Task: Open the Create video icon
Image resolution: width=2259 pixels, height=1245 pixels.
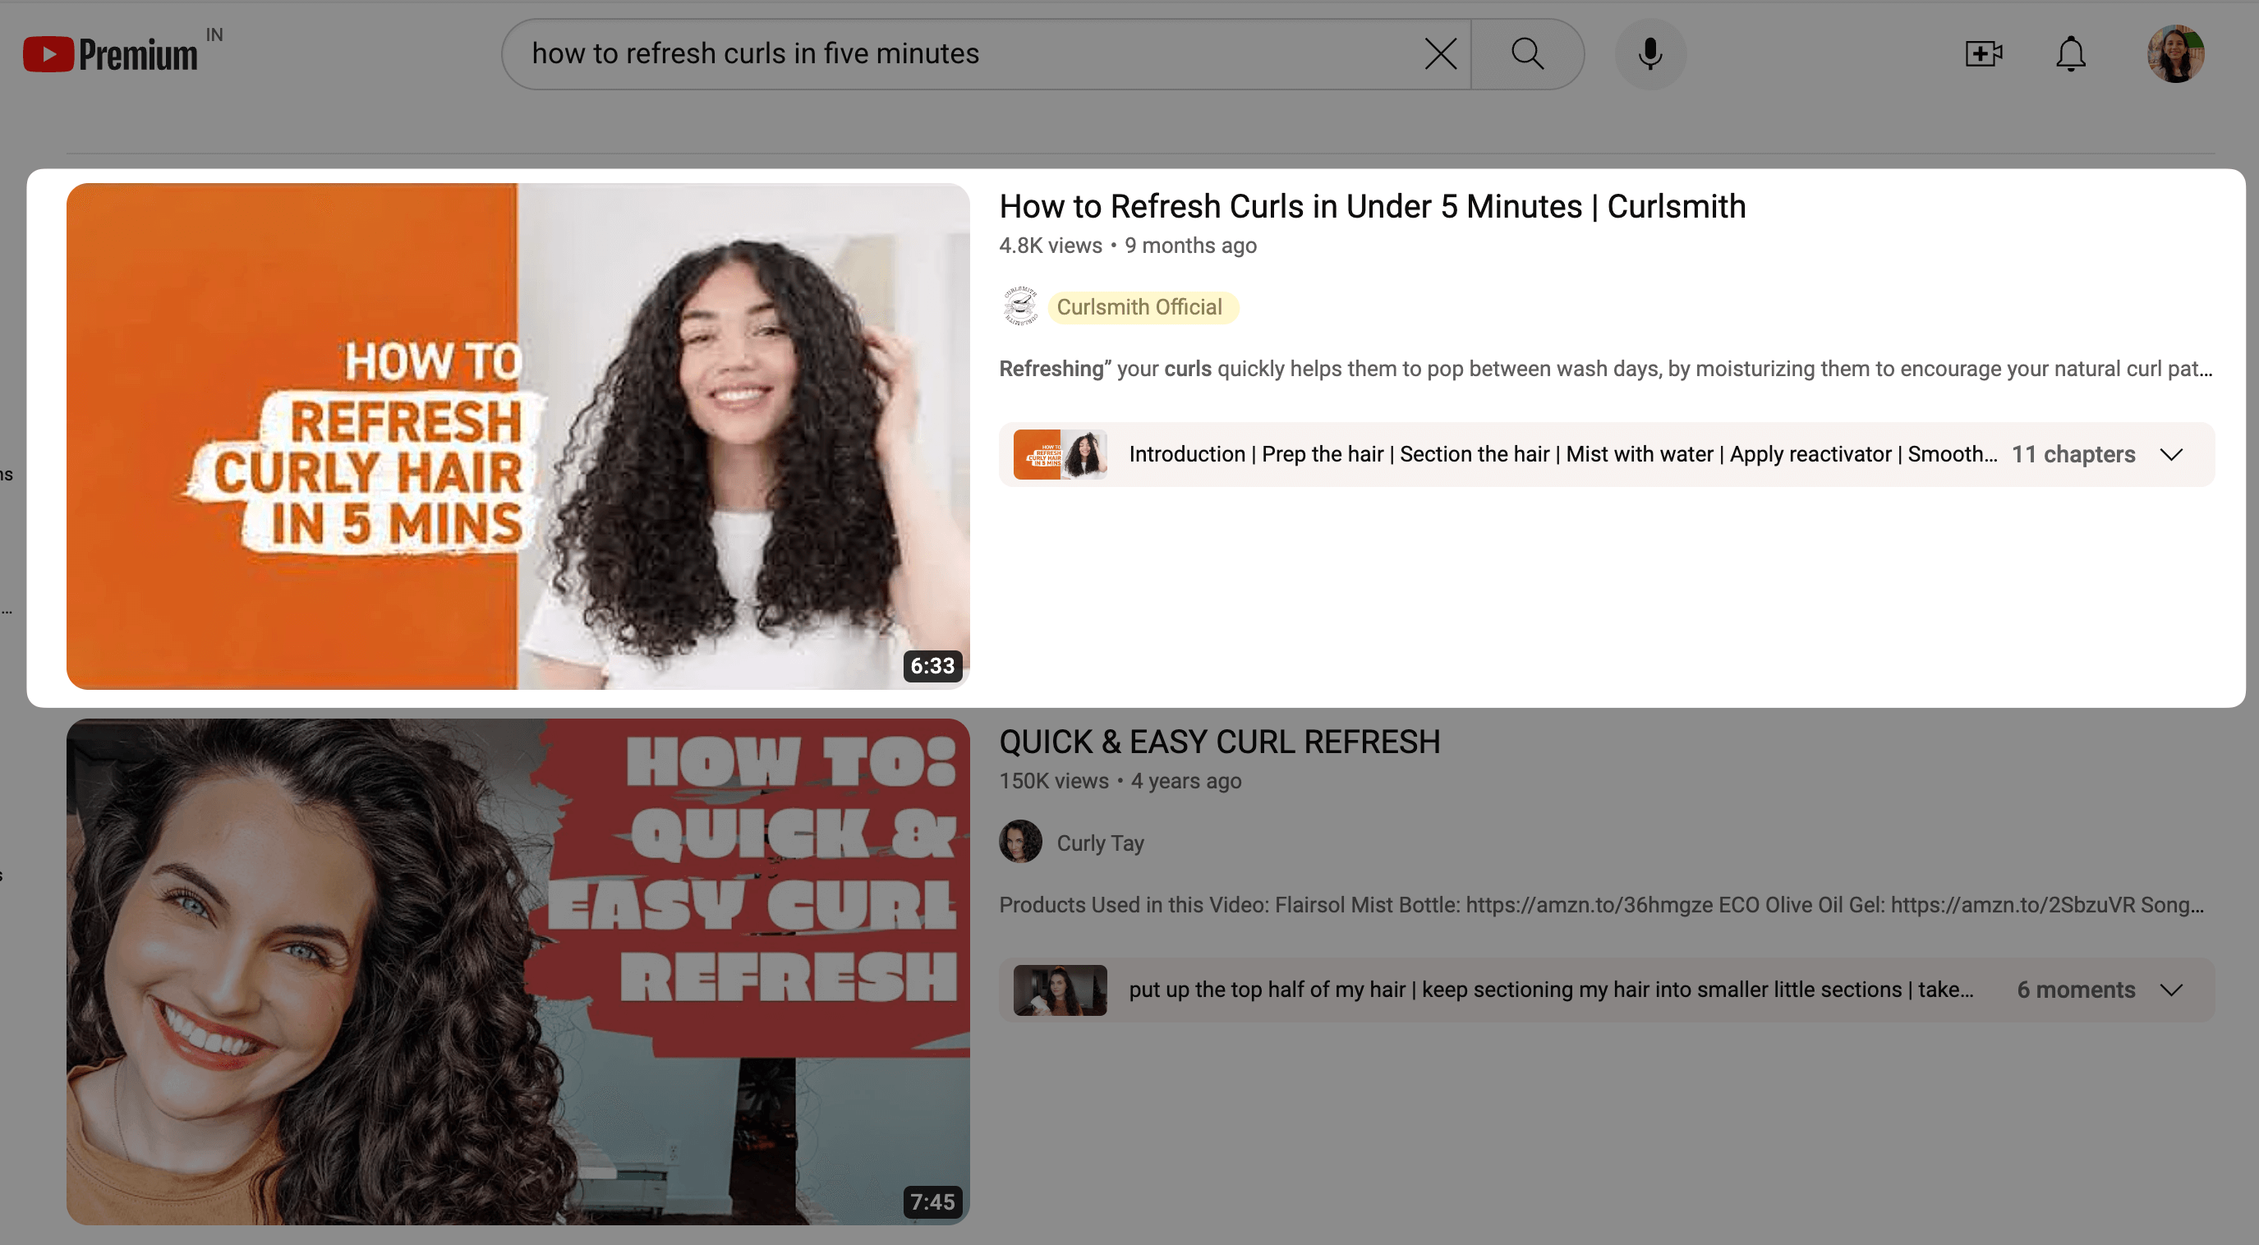Action: (x=1983, y=54)
